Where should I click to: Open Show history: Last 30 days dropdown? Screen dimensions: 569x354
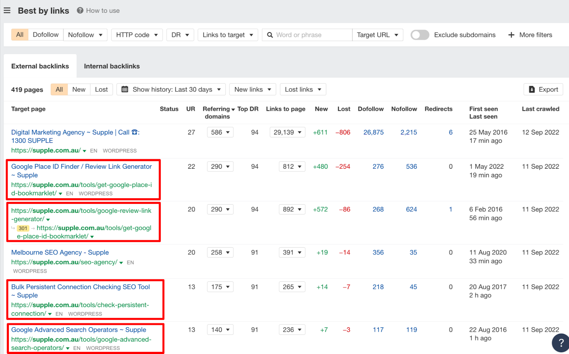pyautogui.click(x=171, y=89)
